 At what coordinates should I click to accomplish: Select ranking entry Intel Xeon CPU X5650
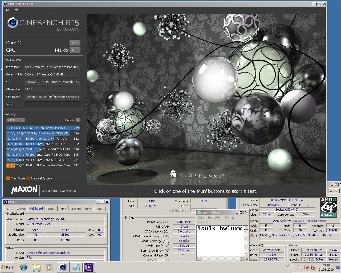(43, 128)
